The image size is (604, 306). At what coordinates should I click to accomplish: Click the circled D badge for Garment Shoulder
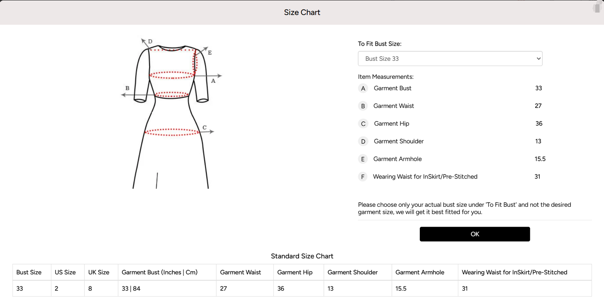click(363, 141)
